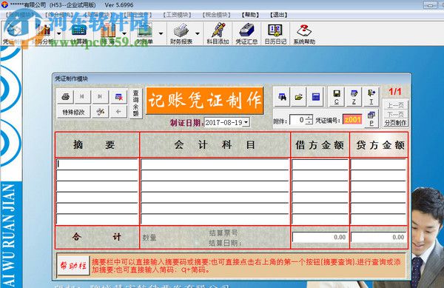
Task: Click the 记账凭证制作 orange title banner
Action: [x=204, y=101]
